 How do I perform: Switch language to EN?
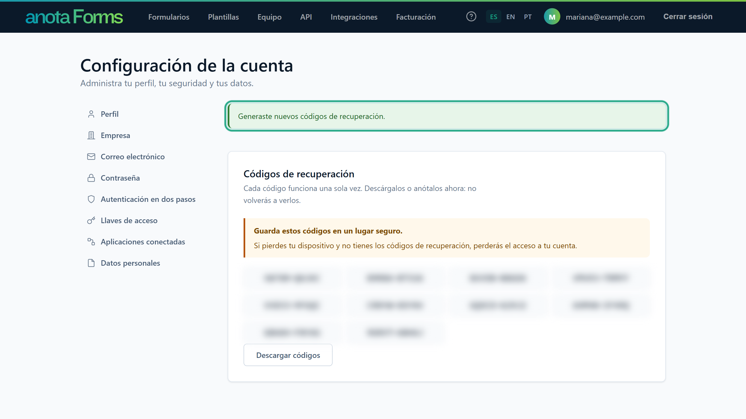tap(510, 16)
